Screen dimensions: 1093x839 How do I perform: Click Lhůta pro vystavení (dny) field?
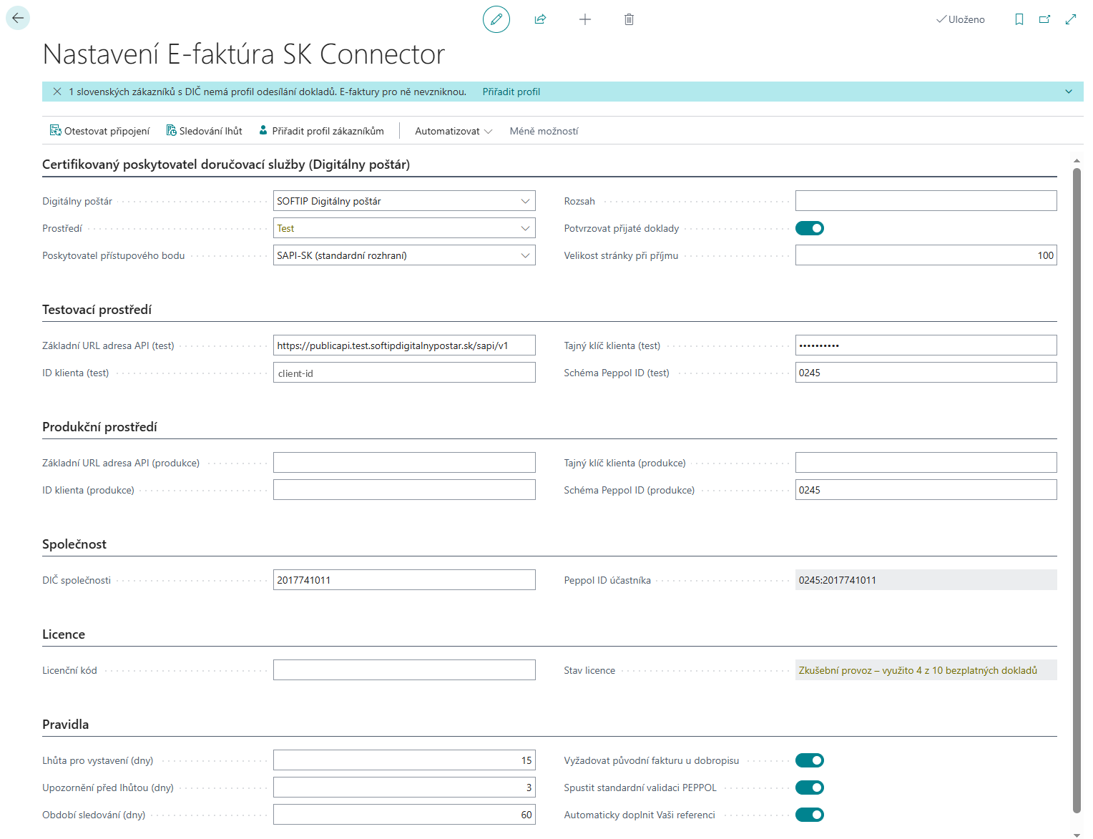tap(404, 760)
